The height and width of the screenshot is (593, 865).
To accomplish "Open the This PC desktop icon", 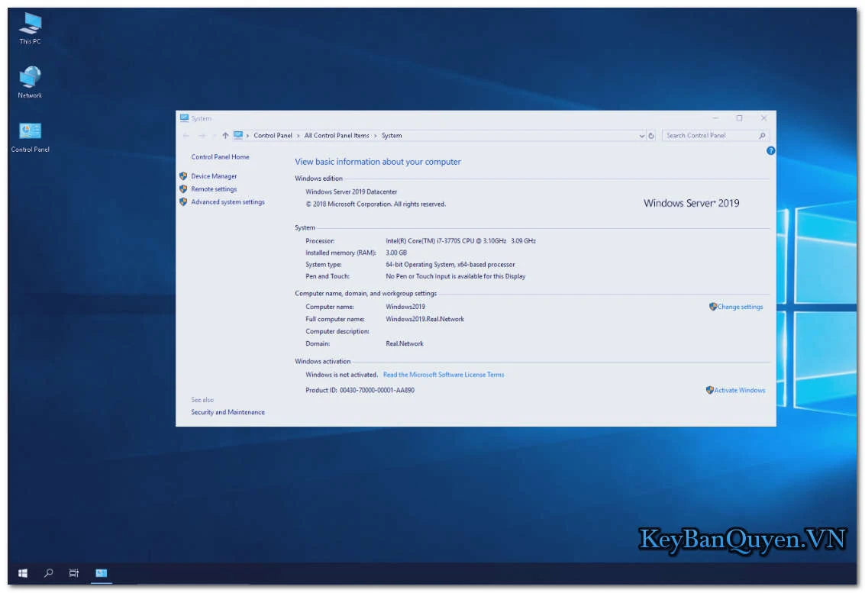I will 30,27.
